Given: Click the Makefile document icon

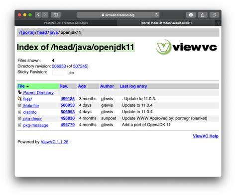Looking at the screenshot, I should point(19,105).
